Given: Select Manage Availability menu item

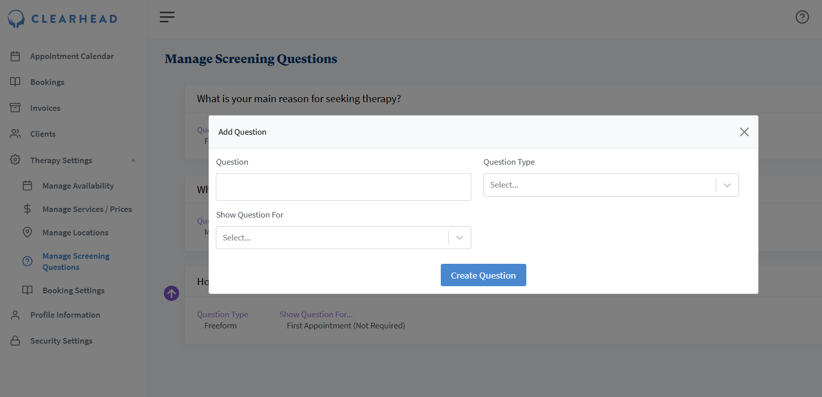Looking at the screenshot, I should (x=78, y=186).
